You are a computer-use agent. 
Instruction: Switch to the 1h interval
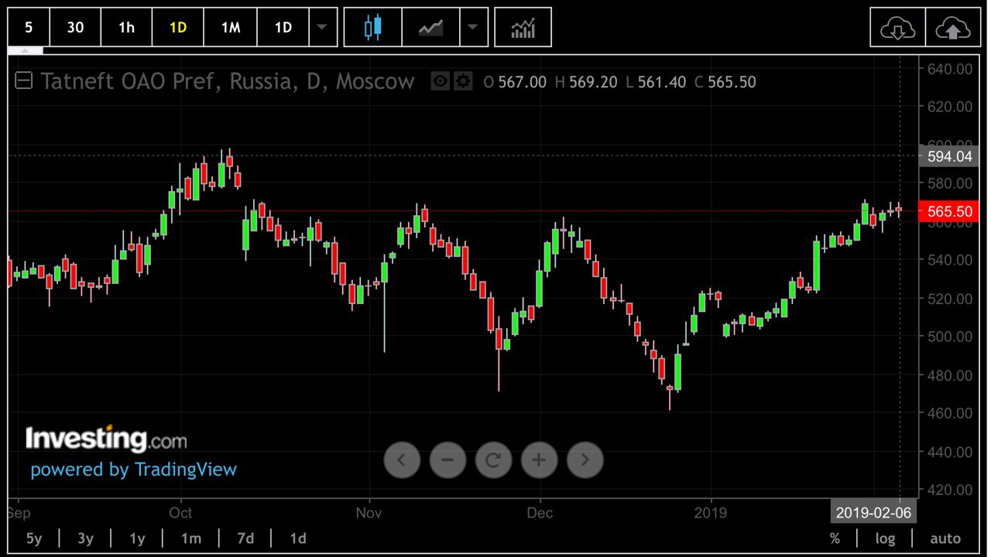click(126, 27)
